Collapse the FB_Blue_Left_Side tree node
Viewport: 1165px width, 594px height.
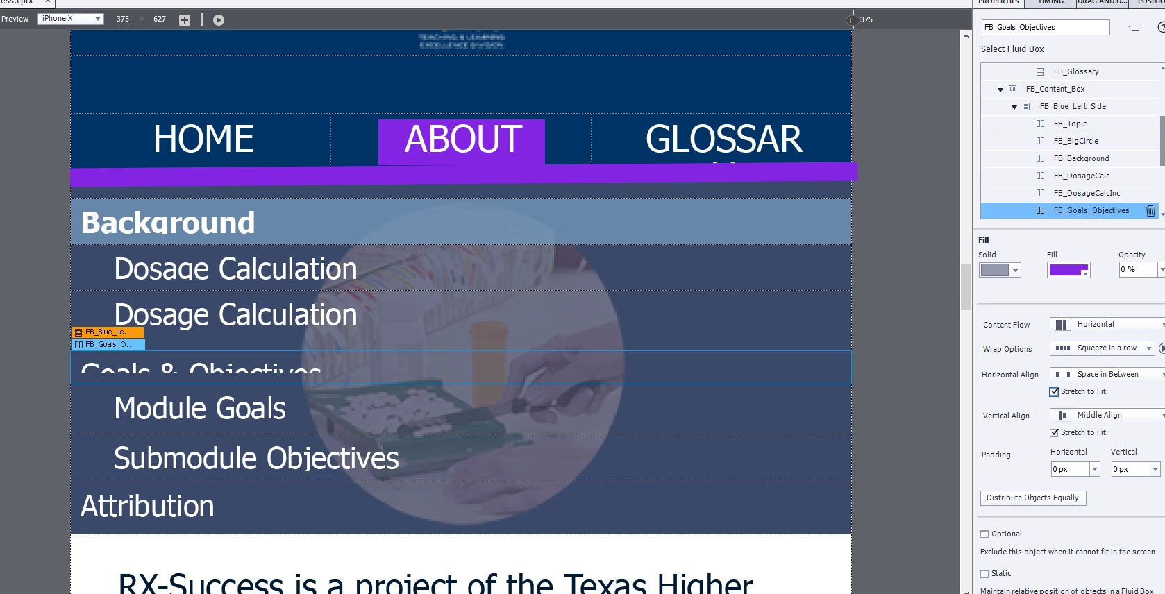(1014, 107)
